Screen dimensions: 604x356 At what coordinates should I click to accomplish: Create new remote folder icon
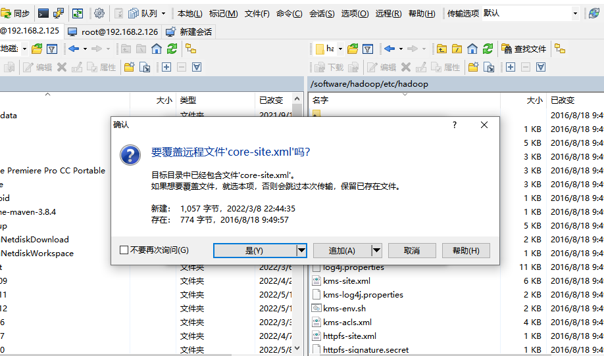pos(474,67)
